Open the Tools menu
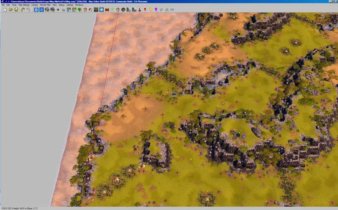Image resolution: width=338 pixels, height=210 pixels. (x=14, y=5)
